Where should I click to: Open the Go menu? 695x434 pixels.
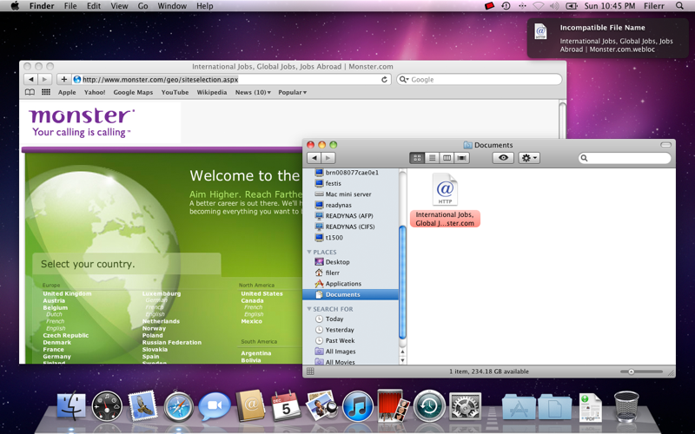pos(142,6)
